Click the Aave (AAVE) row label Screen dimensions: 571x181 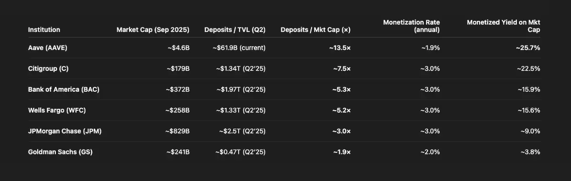(48, 48)
